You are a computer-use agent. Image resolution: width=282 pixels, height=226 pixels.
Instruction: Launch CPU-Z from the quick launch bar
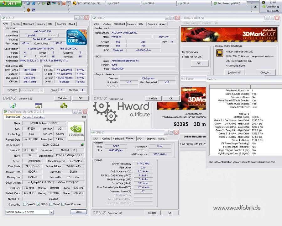39,3
